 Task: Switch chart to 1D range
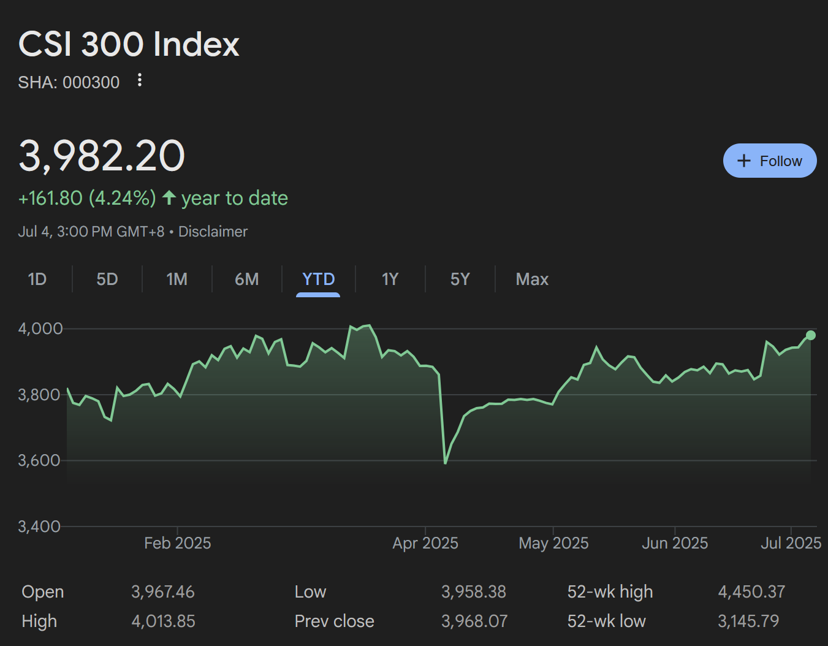pos(37,279)
